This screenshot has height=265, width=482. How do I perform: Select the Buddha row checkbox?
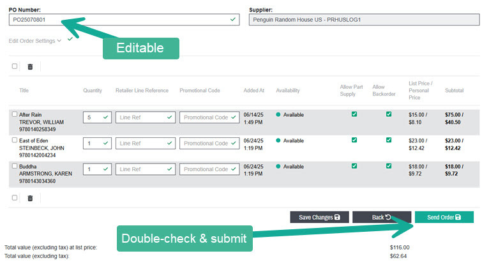[15, 165]
